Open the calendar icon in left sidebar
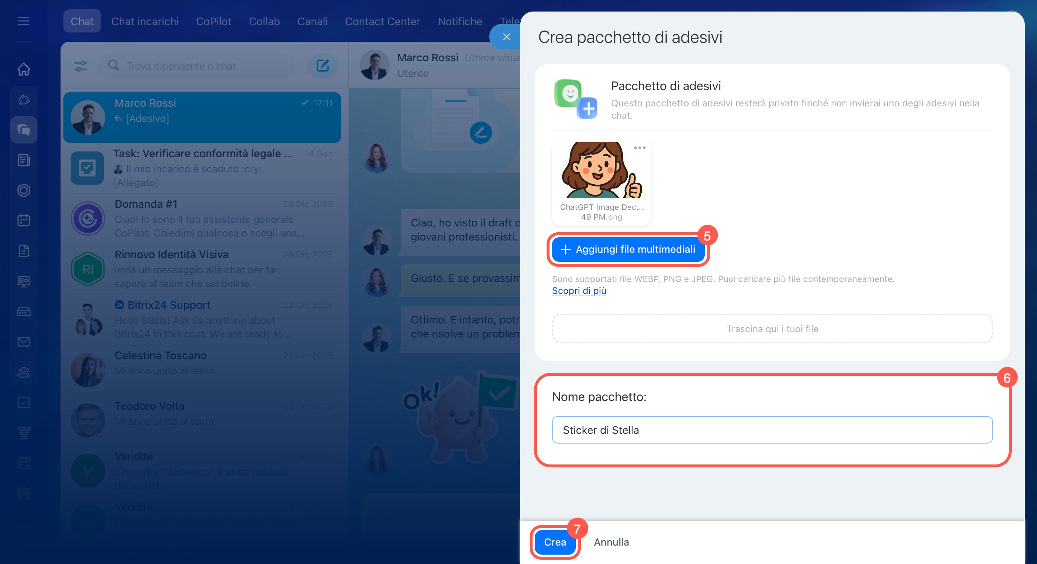 24,220
